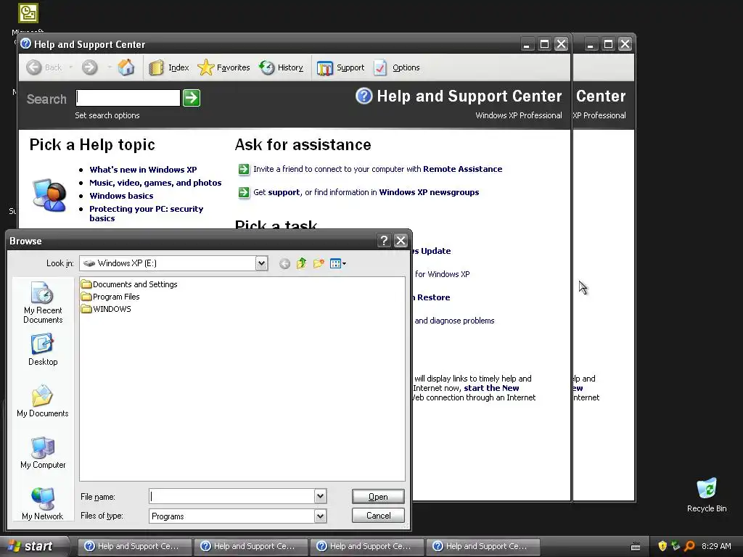Open the Windows basics help topic
The width and height of the screenshot is (743, 557).
click(121, 196)
